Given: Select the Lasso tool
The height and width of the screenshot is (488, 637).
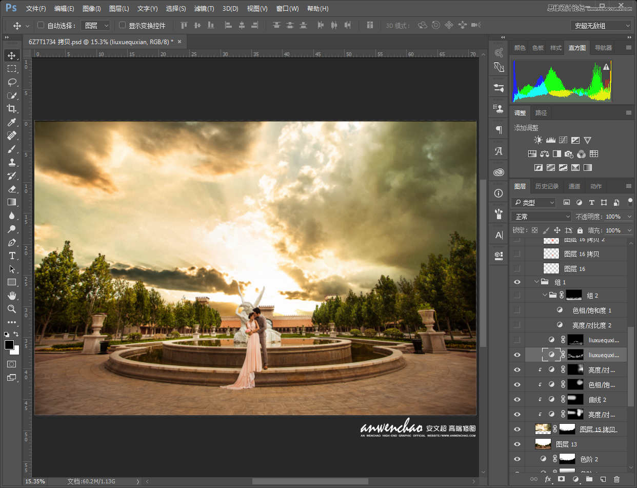Looking at the screenshot, I should click(x=11, y=82).
